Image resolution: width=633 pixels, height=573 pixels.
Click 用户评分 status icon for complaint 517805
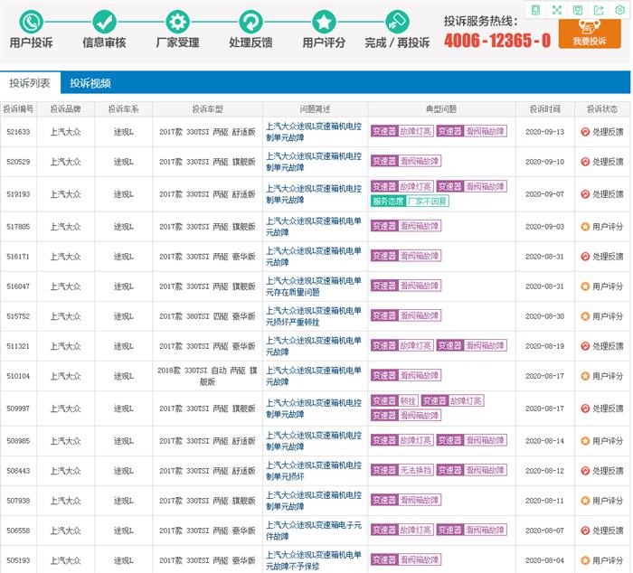click(585, 227)
